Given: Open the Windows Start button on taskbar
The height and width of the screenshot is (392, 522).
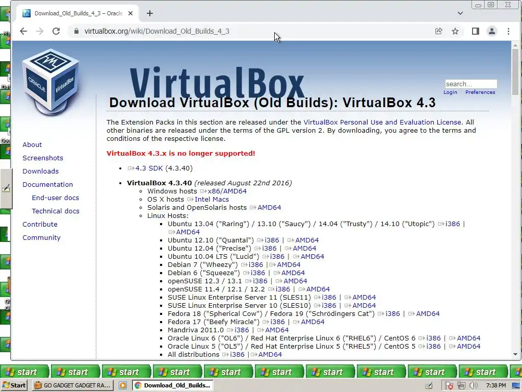Looking at the screenshot, I should pyautogui.click(x=14, y=385).
